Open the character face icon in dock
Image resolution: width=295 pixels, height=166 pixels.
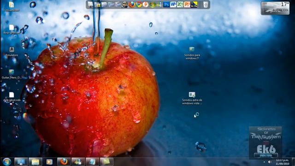point(124,5)
